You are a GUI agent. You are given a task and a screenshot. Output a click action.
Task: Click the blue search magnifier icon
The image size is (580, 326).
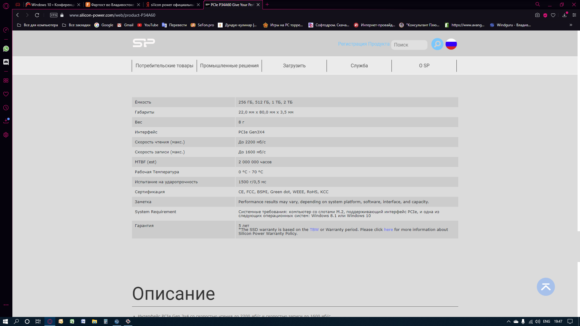(437, 44)
